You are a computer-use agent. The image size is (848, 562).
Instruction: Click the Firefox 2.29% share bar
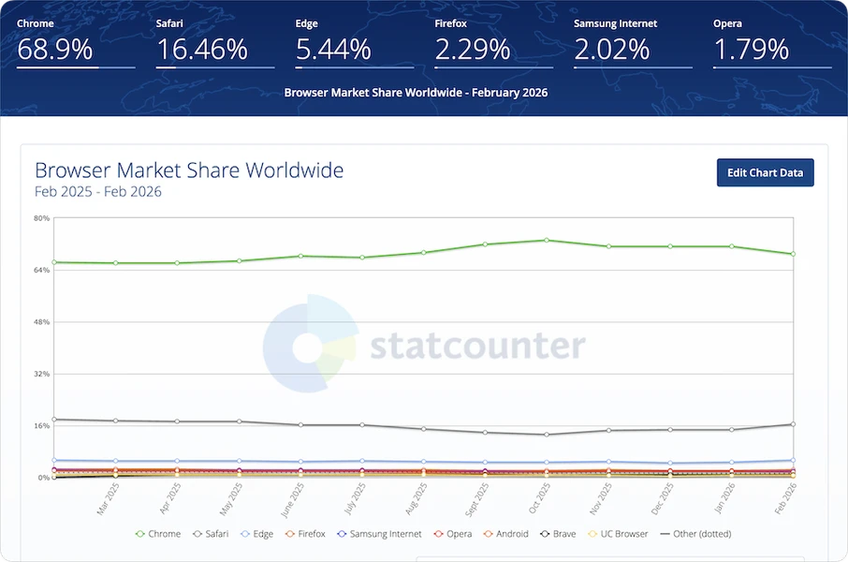(x=493, y=67)
